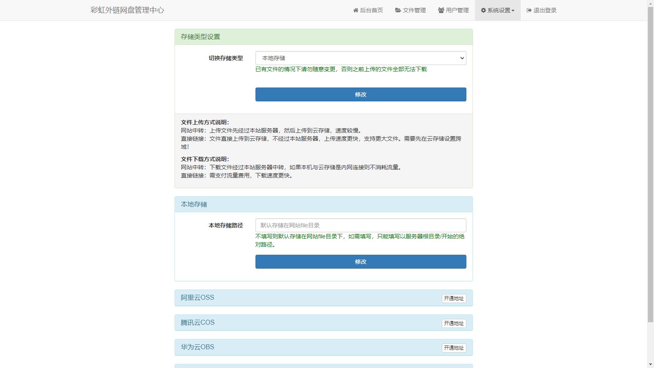Image resolution: width=654 pixels, height=368 pixels.
Task: Click the home icon beside 后台首页
Action: coord(356,10)
